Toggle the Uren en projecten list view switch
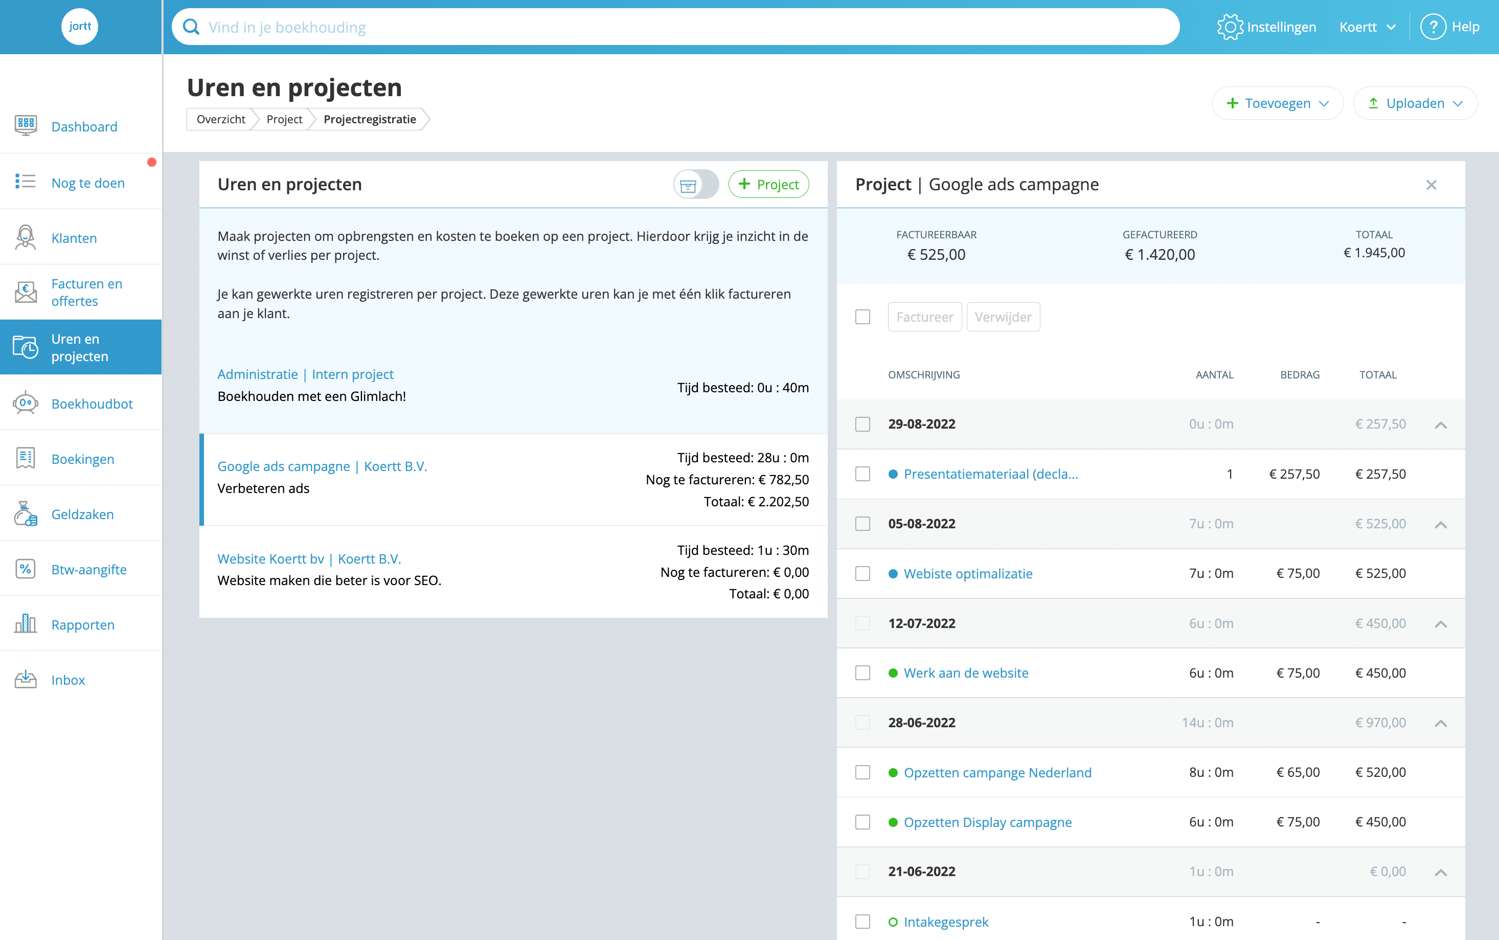Screen dimensions: 1499x940 point(694,184)
